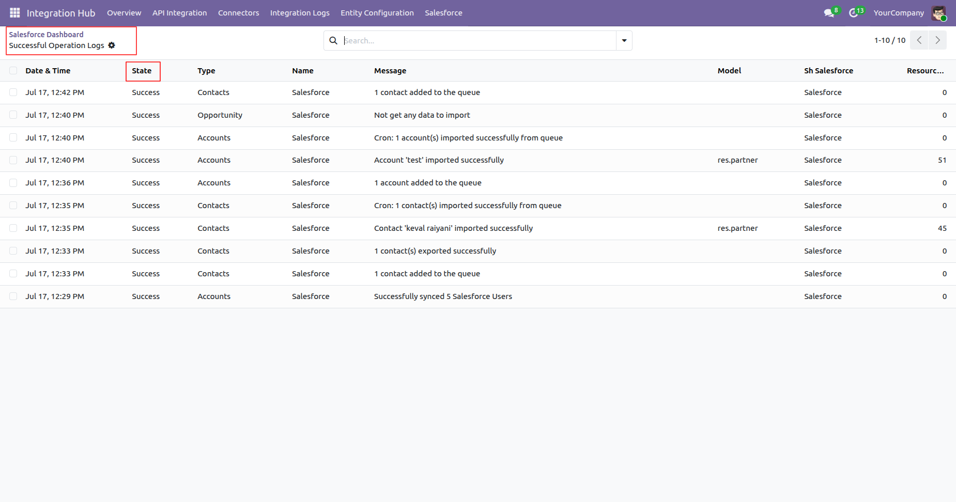
Task: Tick checkbox for keval raiyani row
Action: [13, 228]
